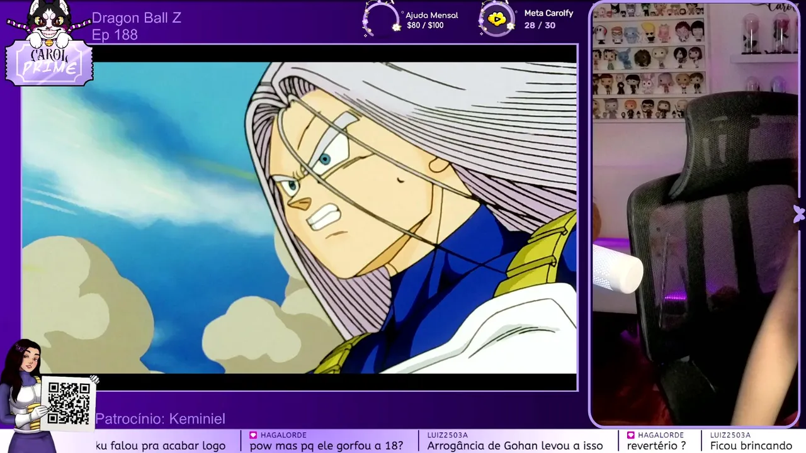This screenshot has height=453, width=806.
Task: Click the Ajuda Mensal star ring icon
Action: (x=382, y=19)
